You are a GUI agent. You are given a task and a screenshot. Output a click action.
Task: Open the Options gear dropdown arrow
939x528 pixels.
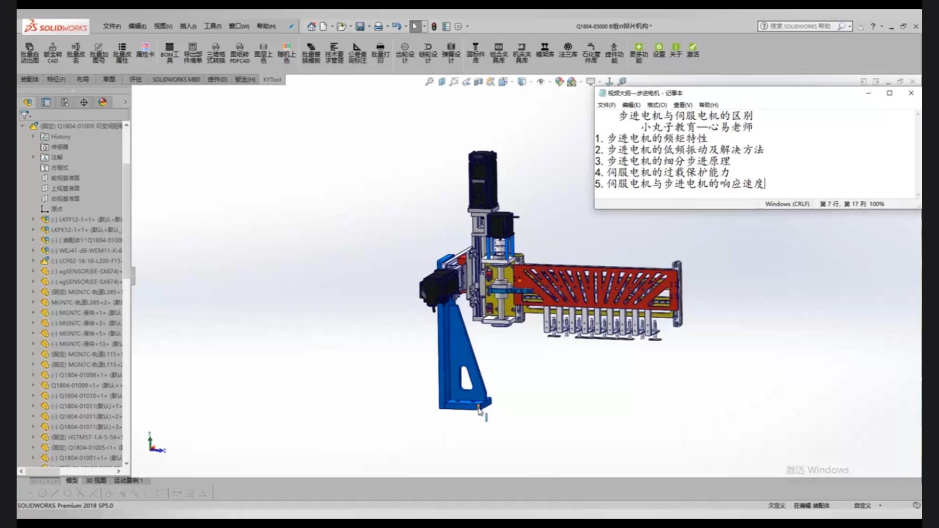tap(468, 26)
